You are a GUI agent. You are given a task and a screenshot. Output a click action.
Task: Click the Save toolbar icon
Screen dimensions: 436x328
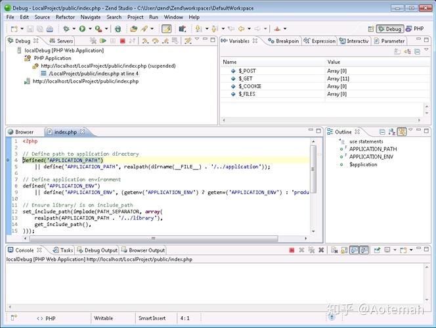click(30, 29)
